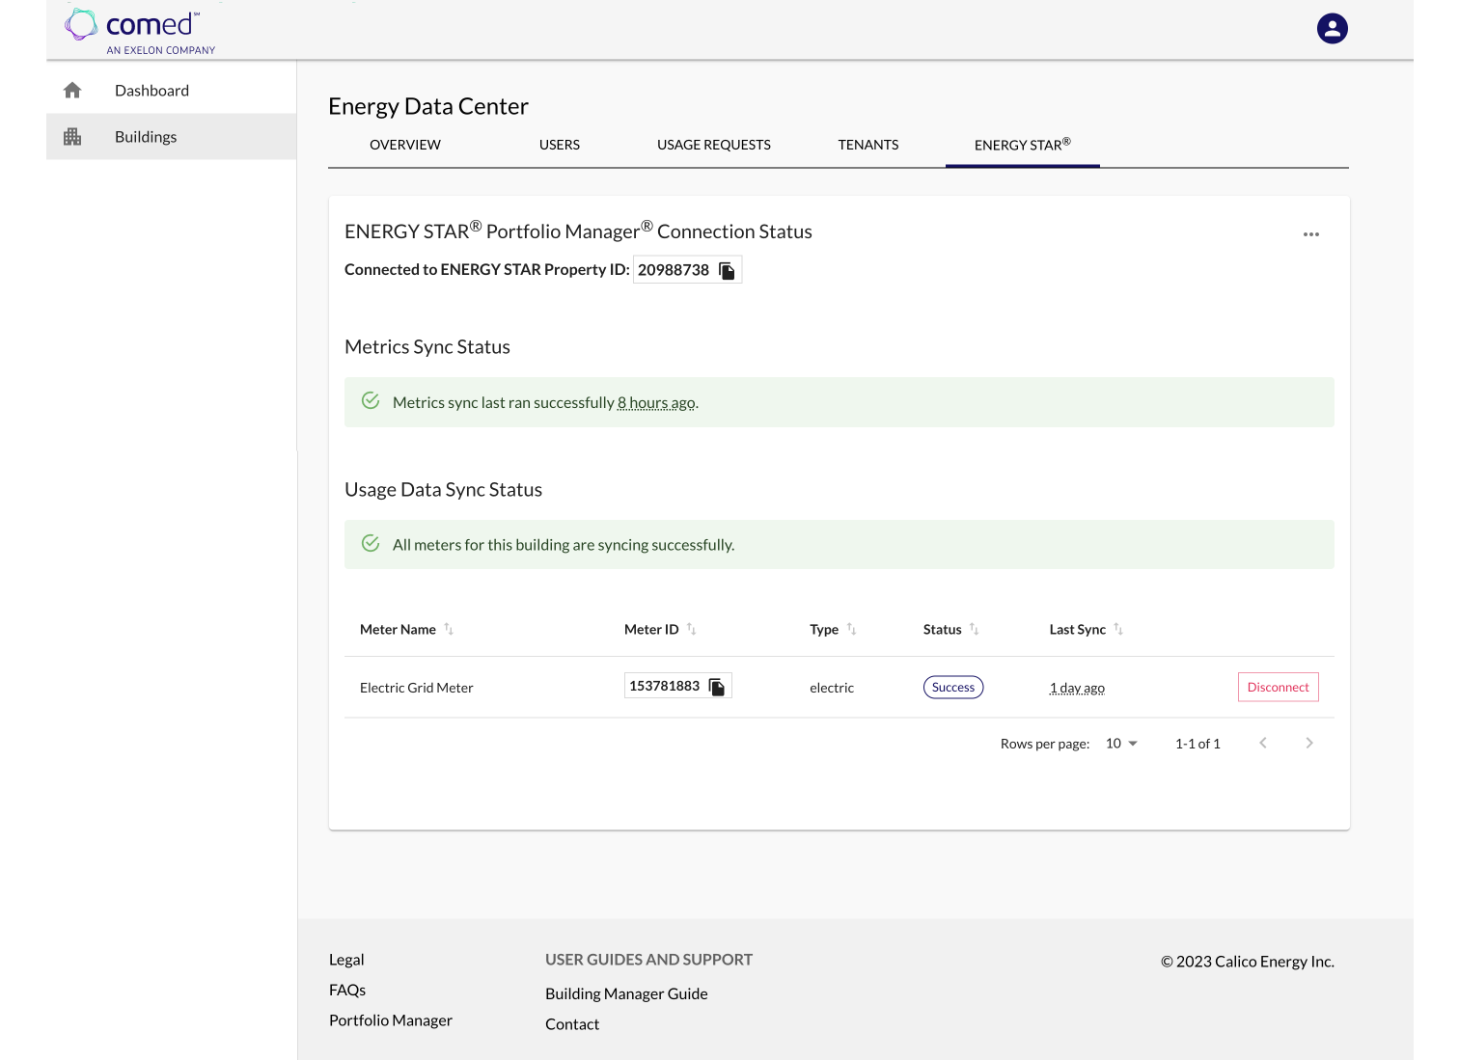Switch to the OVERVIEW tab
This screenshot has height=1060, width=1459.
[x=405, y=145]
